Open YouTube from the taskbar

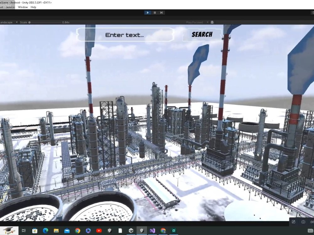(99, 231)
